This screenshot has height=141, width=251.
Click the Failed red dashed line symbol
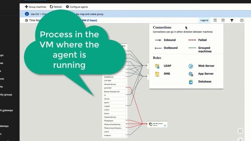point(192,40)
